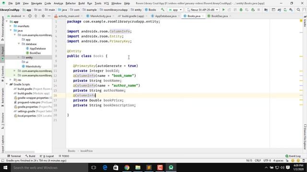Select AppDatabase in the project tree

click(37, 49)
